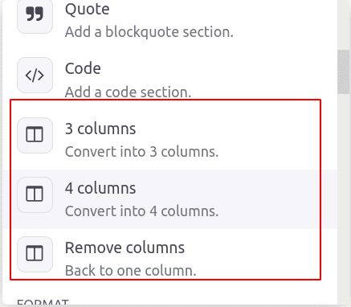
Task: Click scrollbar track below the thumb
Action: pyautogui.click(x=344, y=199)
